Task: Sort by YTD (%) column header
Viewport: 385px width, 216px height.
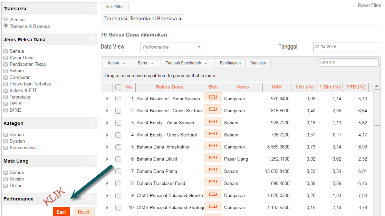Action: [x=356, y=87]
